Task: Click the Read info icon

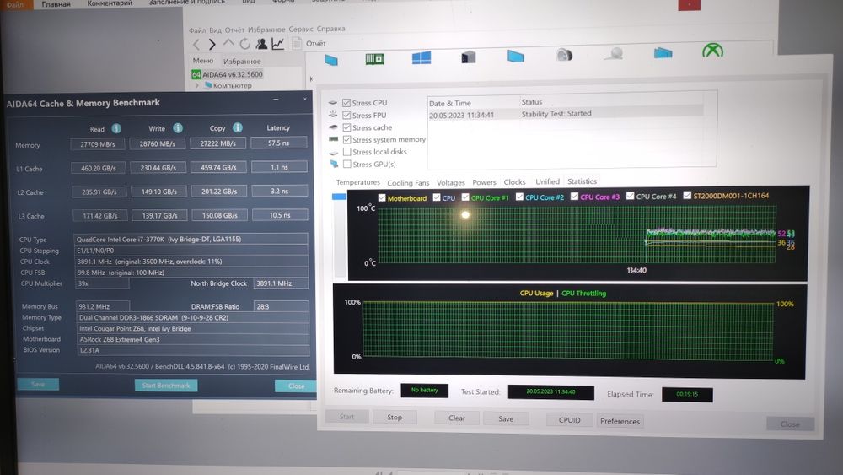Action: 116,128
